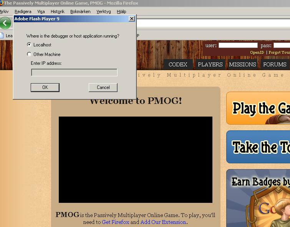Click the Enter IP address field
This screenshot has height=227, width=290.
tap(74, 72)
